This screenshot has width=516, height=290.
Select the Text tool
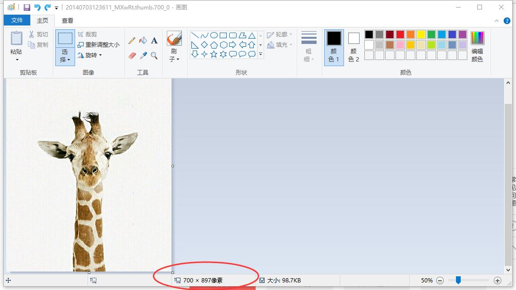154,41
